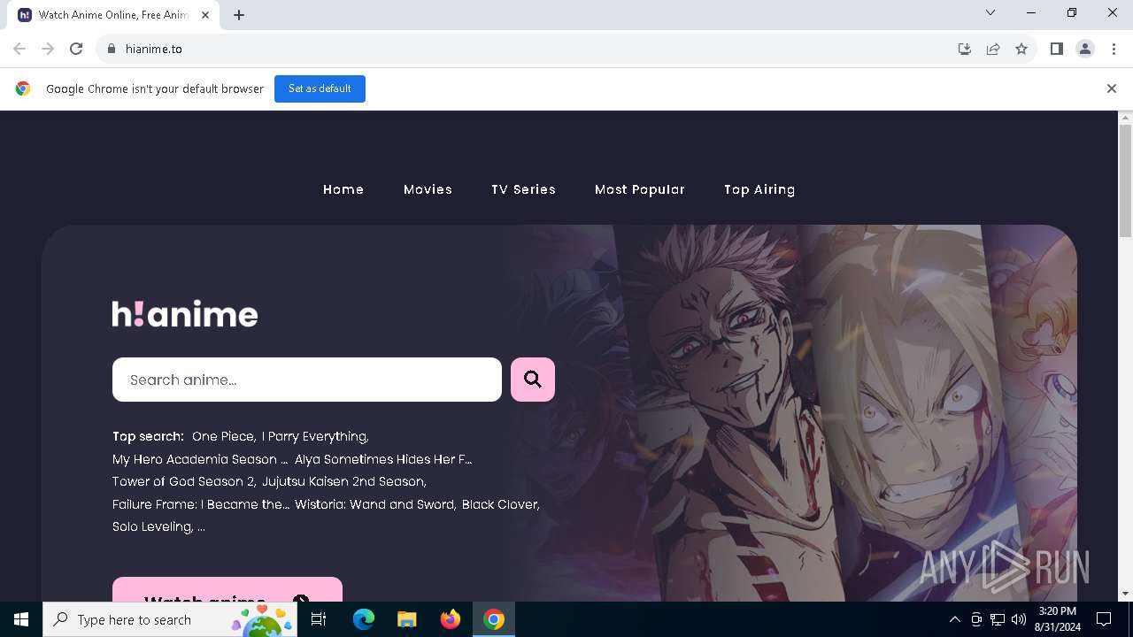Click the Chrome taskbar icon
Screen dimensions: 1133x637
[494, 619]
